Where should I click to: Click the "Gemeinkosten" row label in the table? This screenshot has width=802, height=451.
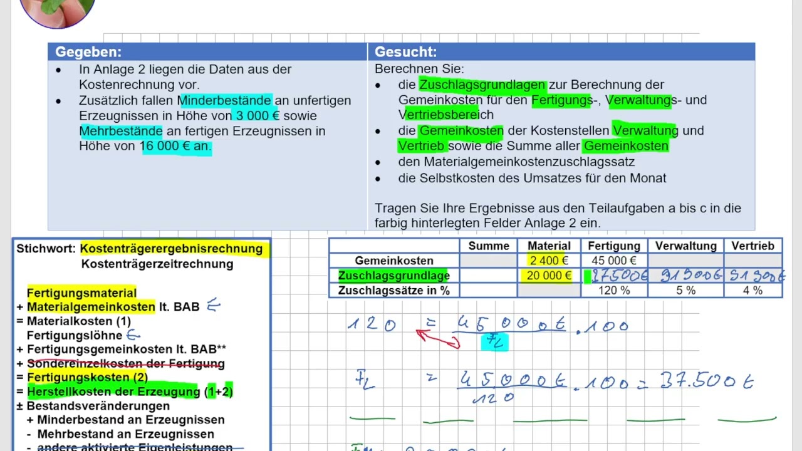tap(394, 261)
